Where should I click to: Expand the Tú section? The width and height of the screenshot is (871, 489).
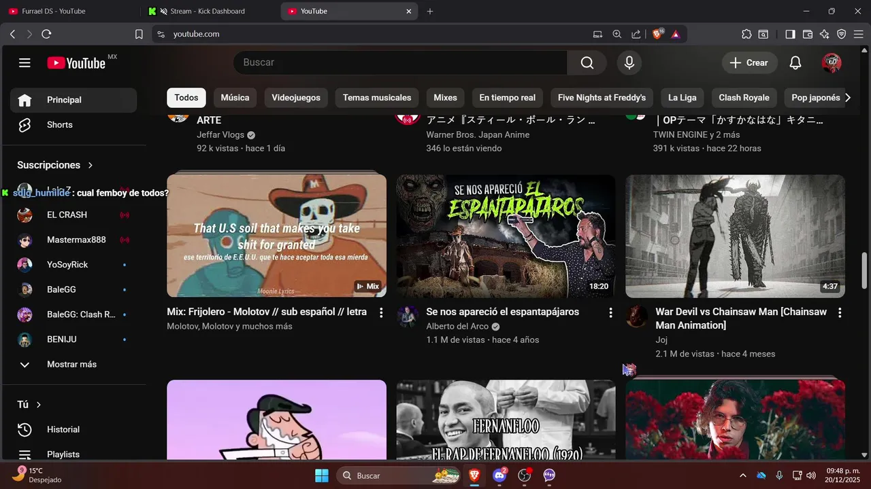pos(29,404)
